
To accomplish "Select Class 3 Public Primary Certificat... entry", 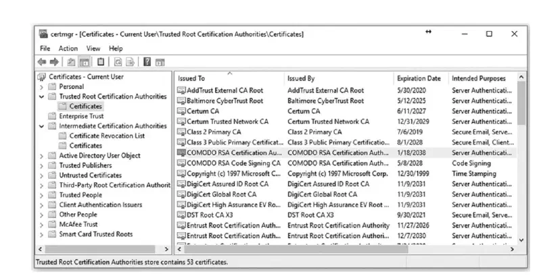I will [235, 142].
